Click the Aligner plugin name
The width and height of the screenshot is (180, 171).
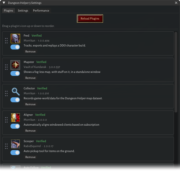(x=28, y=115)
